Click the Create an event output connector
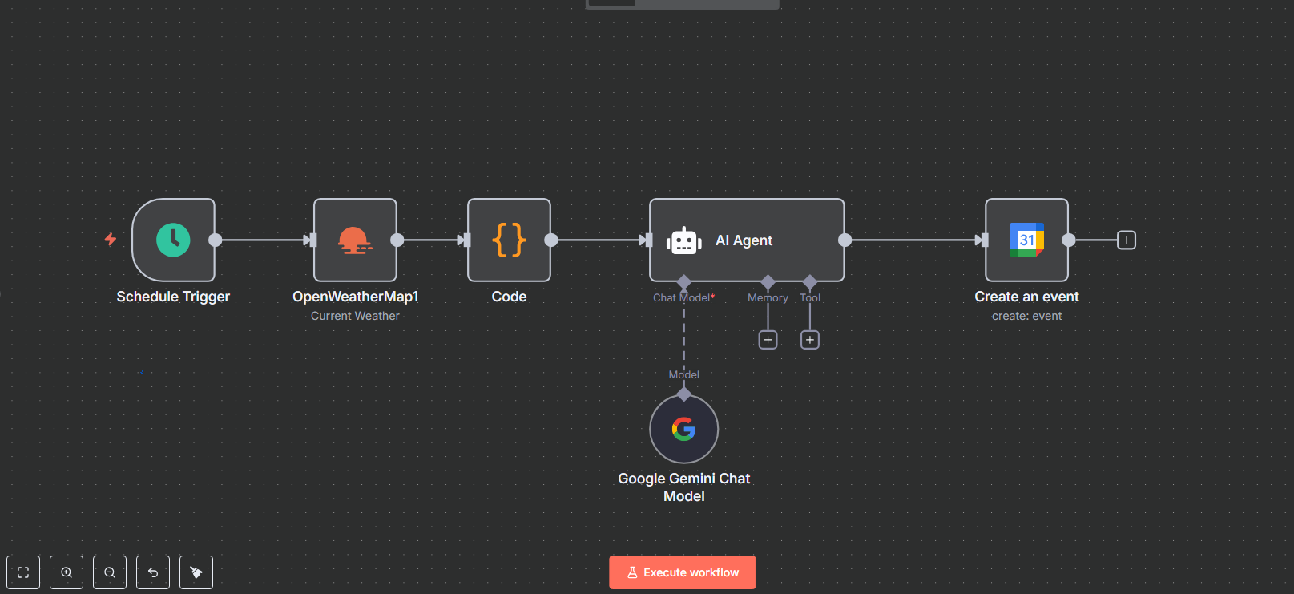This screenshot has height=594, width=1294. [1068, 240]
